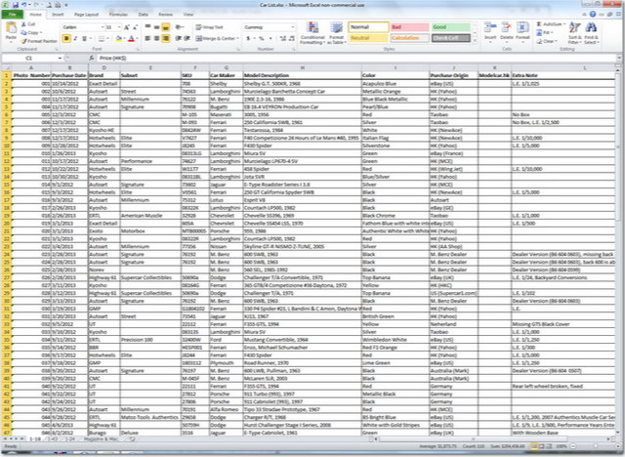Toggle bold formatting

tap(66, 39)
